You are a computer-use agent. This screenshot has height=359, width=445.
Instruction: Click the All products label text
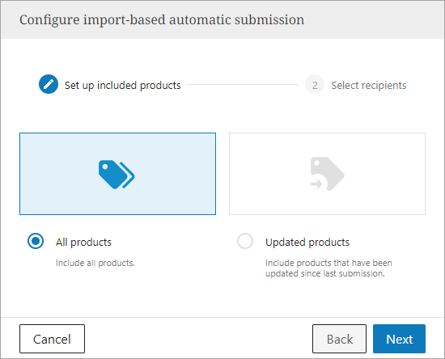(83, 243)
